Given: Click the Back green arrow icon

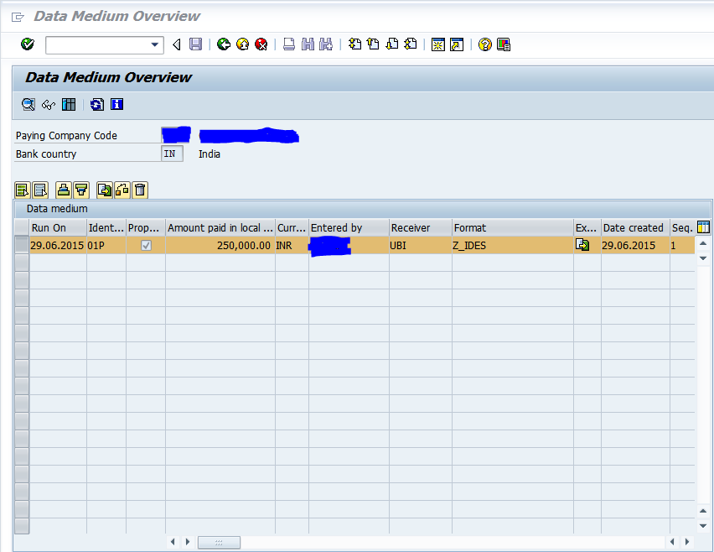Looking at the screenshot, I should click(224, 44).
